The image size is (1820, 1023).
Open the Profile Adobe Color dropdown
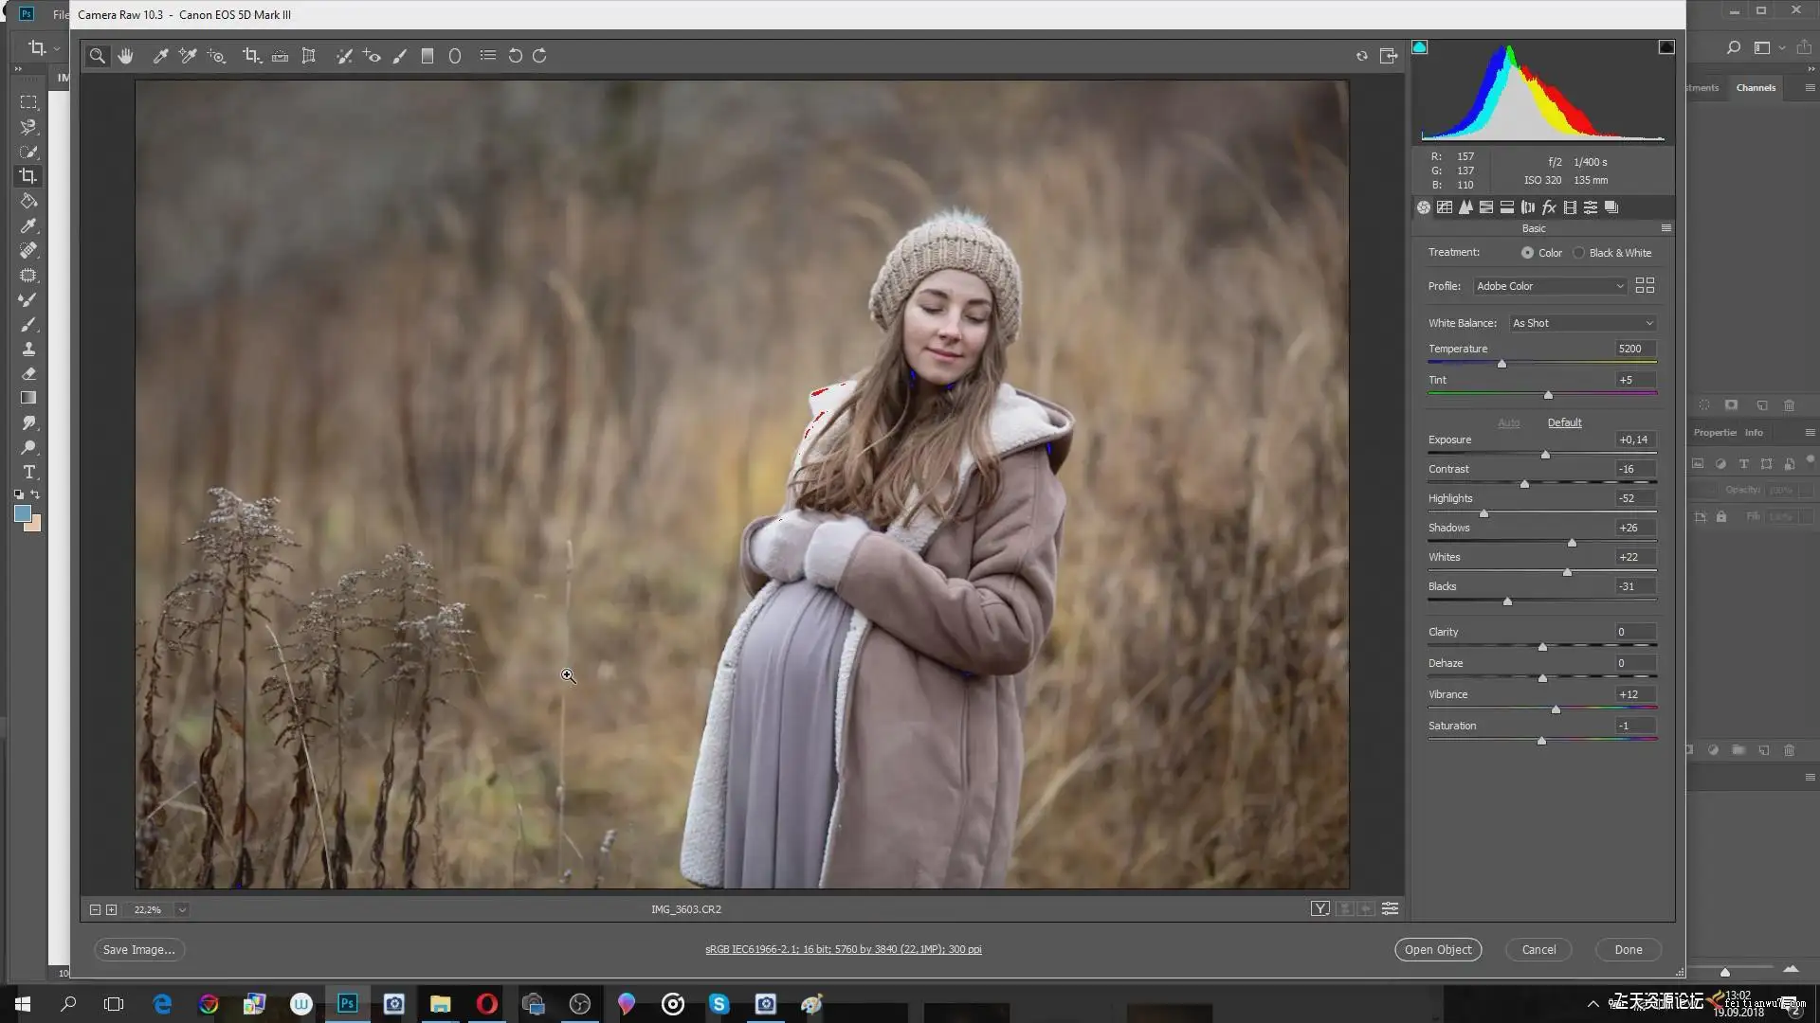(1550, 286)
